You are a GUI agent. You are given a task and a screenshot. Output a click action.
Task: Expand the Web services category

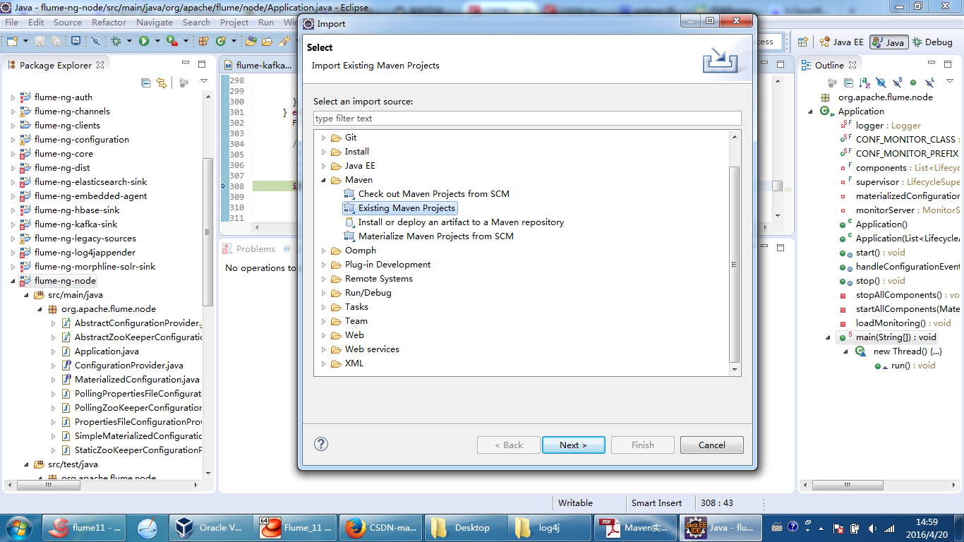click(x=324, y=349)
